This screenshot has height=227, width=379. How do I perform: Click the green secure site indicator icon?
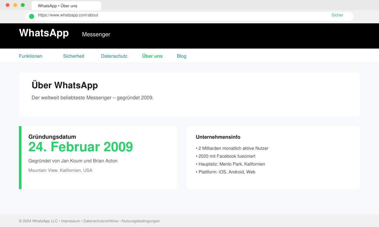pos(32,16)
